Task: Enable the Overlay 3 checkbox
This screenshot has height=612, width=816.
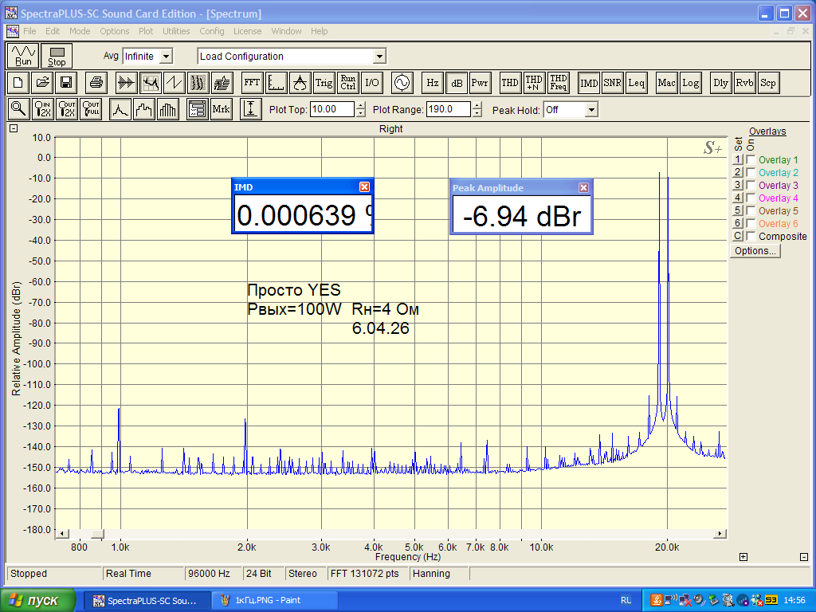Action: click(751, 185)
